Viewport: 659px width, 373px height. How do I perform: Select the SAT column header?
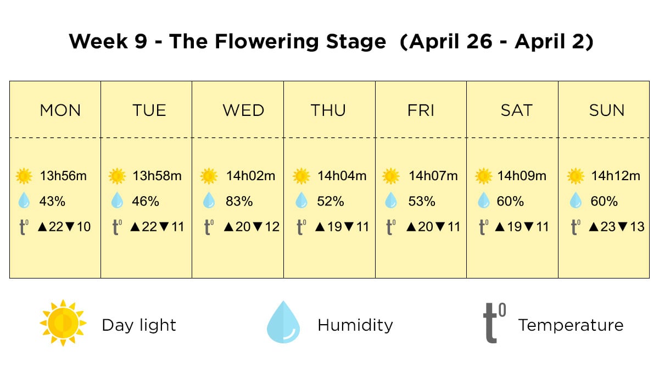516,110
